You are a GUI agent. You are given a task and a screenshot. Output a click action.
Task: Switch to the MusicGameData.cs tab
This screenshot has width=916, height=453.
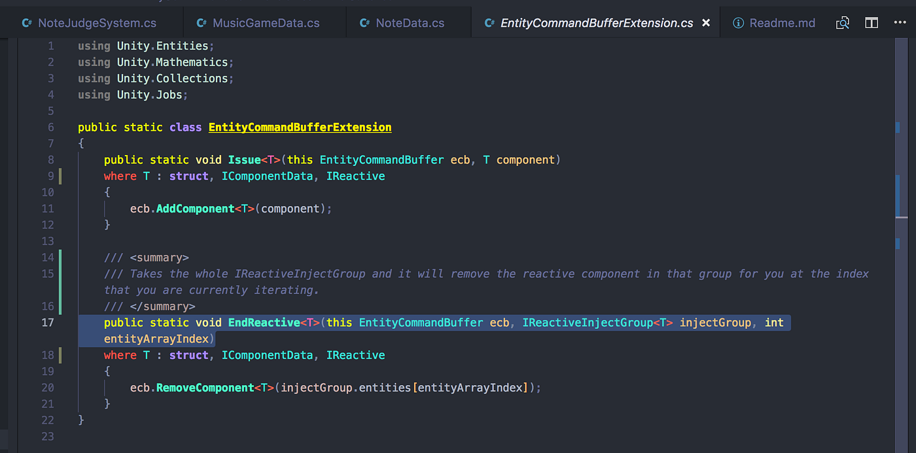click(x=265, y=22)
